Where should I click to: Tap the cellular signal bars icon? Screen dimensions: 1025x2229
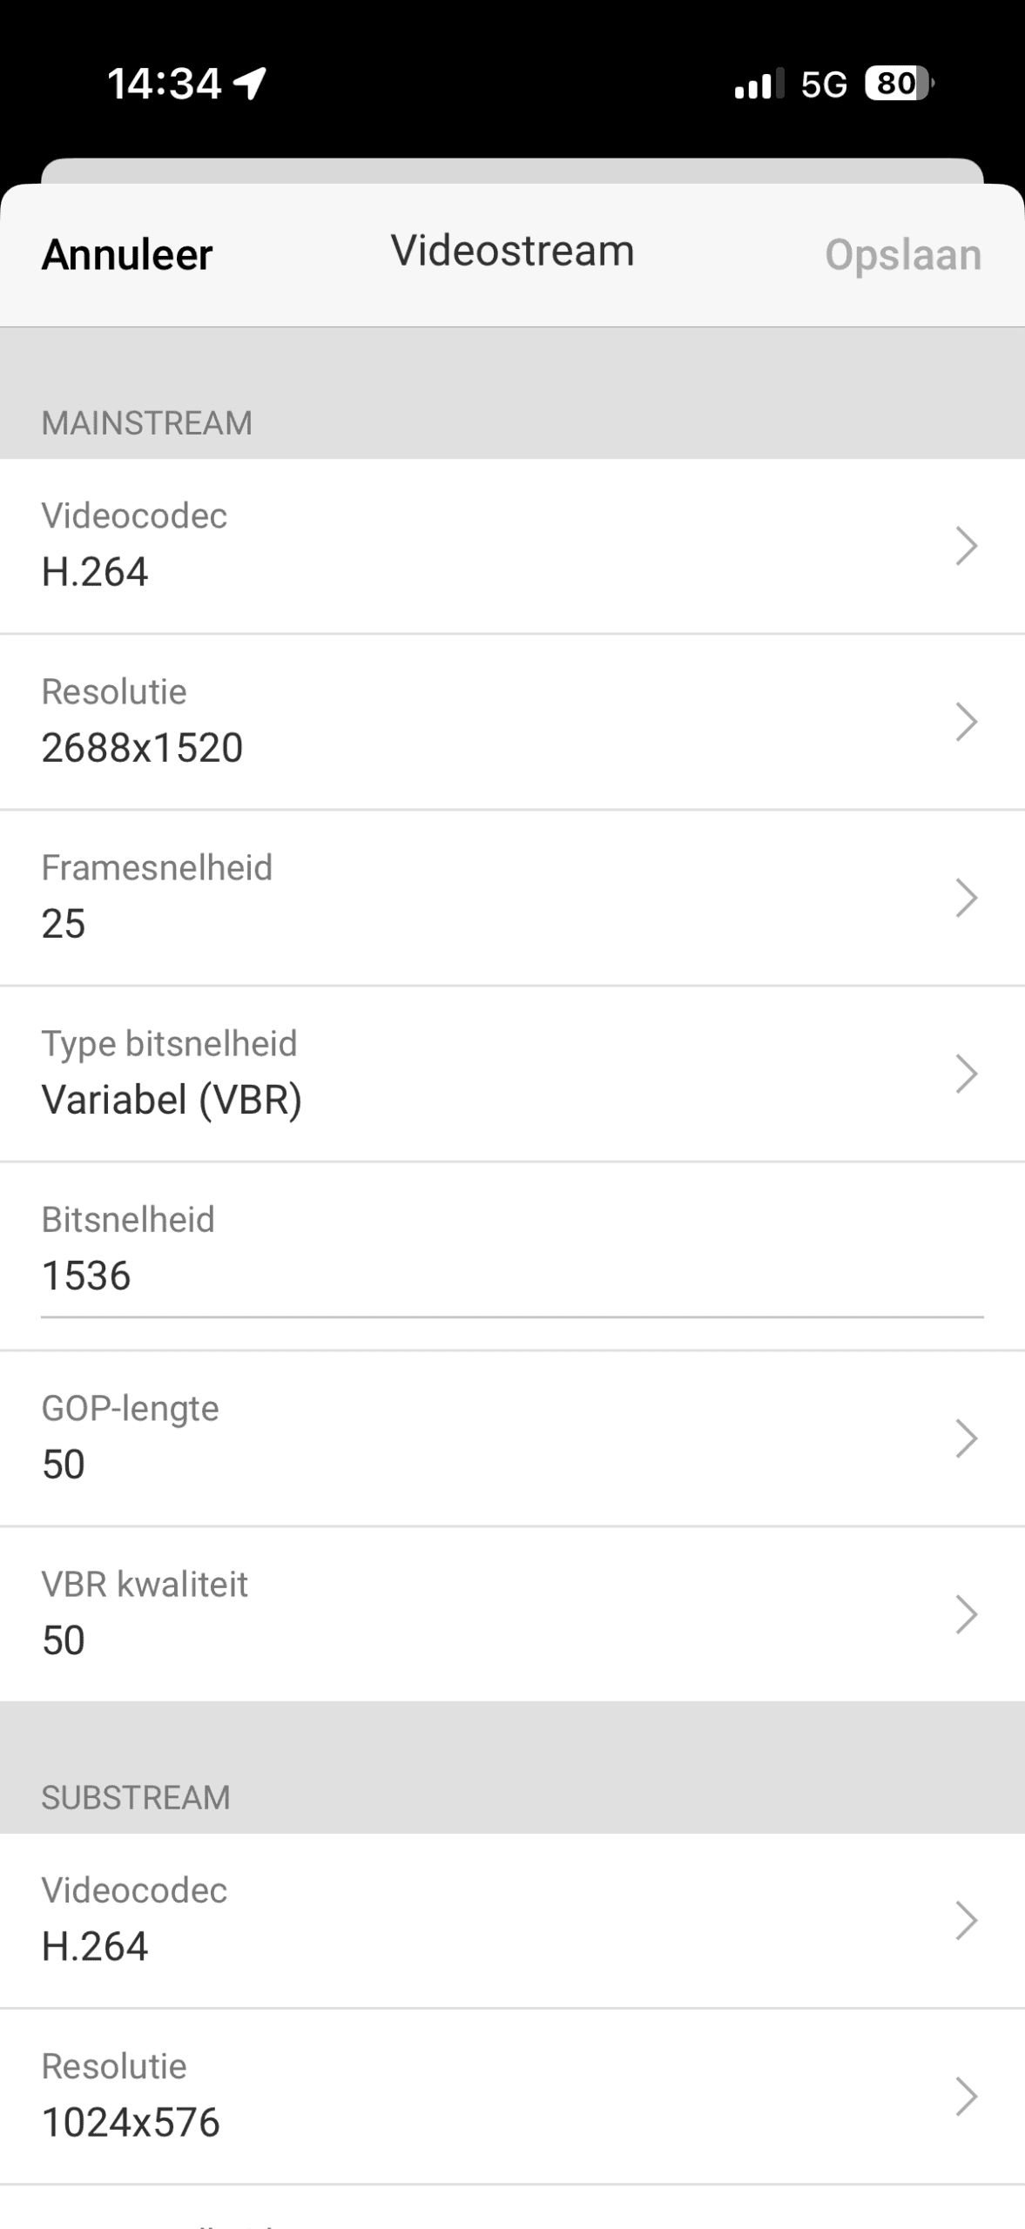pyautogui.click(x=759, y=84)
